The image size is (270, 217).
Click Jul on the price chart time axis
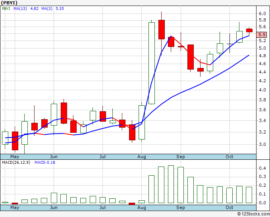pos(102,157)
